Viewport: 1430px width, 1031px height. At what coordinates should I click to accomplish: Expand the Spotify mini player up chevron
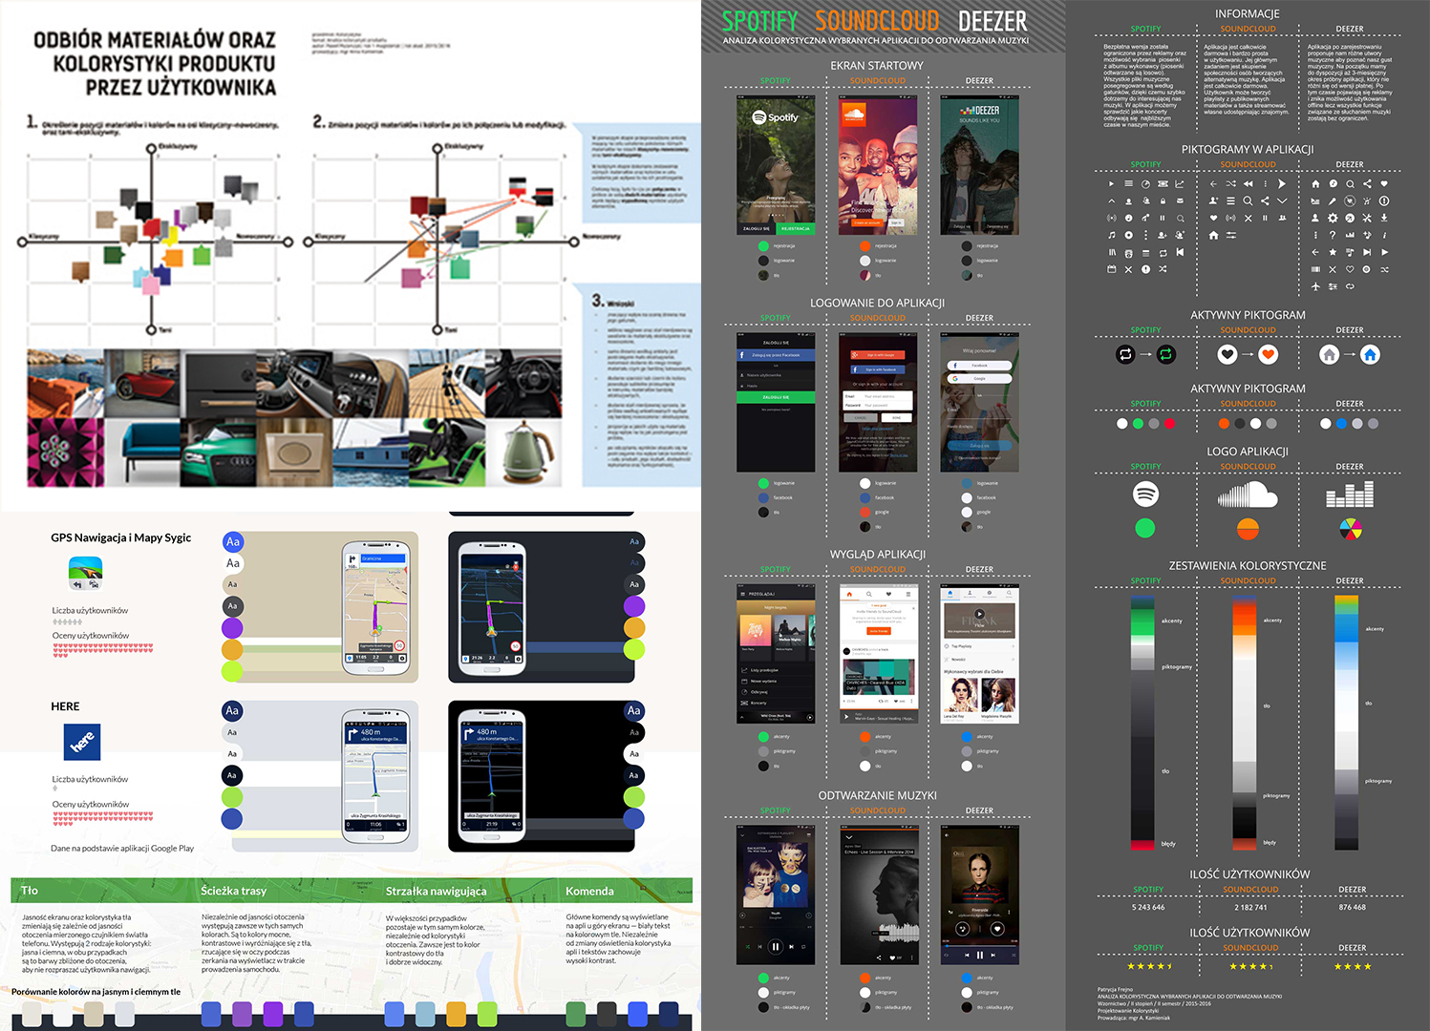[744, 716]
